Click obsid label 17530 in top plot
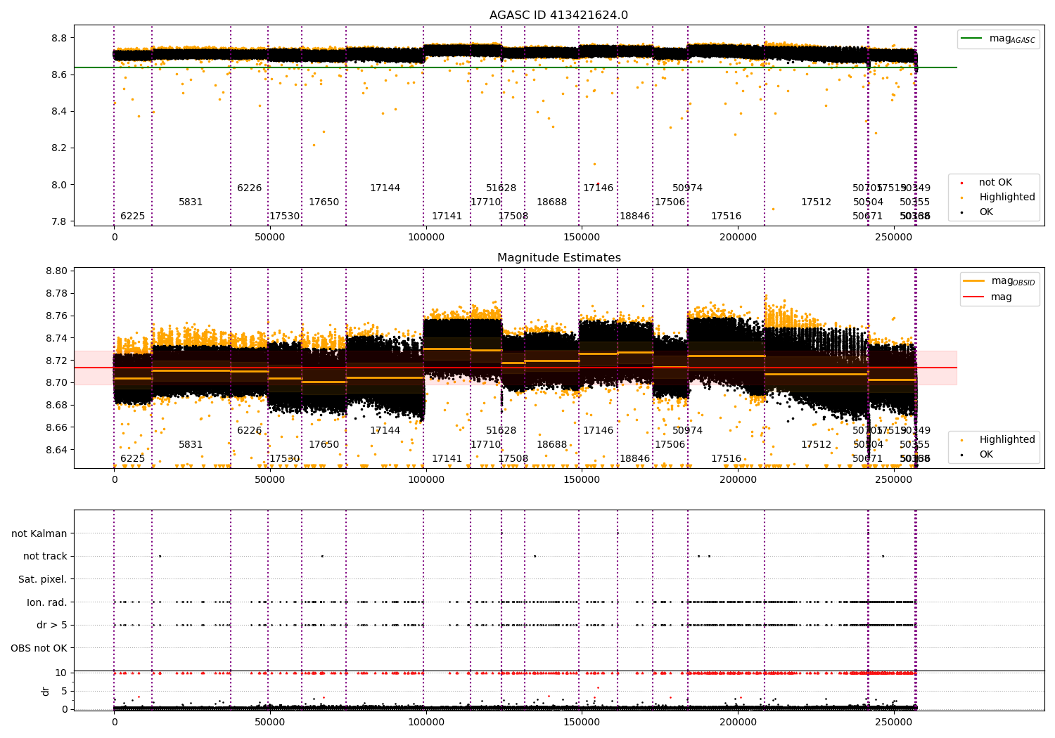This screenshot has width=1055, height=738. (285, 216)
